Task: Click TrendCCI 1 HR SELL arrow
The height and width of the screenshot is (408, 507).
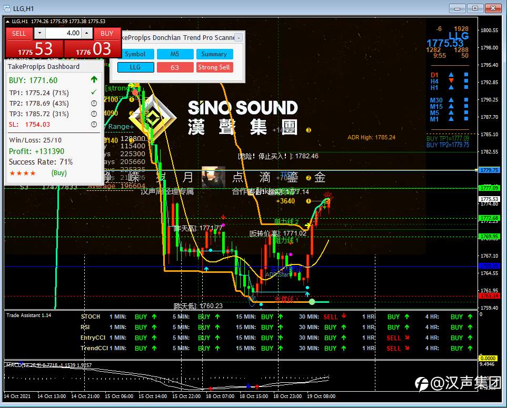Action: click(x=407, y=348)
